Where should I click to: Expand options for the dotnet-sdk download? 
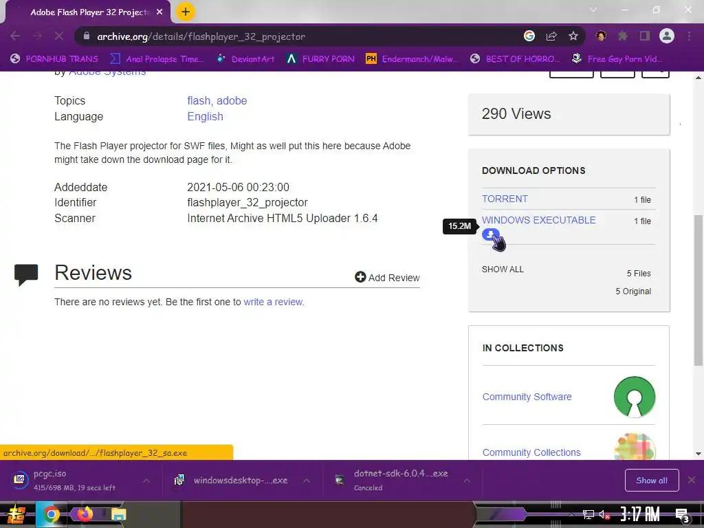click(x=467, y=481)
